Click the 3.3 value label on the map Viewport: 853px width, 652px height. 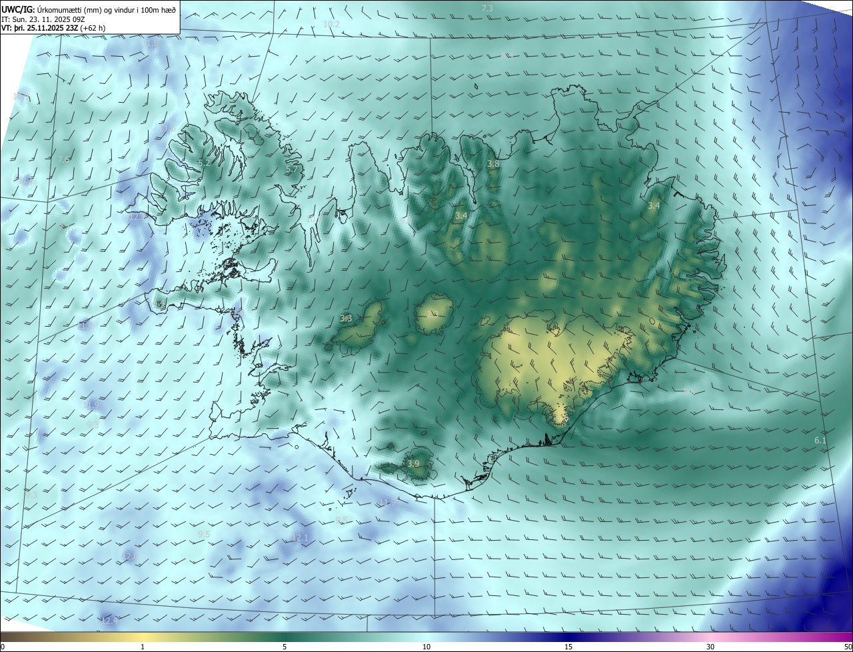click(346, 319)
